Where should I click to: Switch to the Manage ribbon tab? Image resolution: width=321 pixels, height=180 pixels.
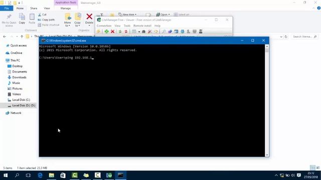(66, 8)
